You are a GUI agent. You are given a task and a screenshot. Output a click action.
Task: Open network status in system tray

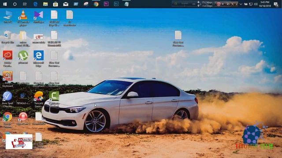point(251,4)
